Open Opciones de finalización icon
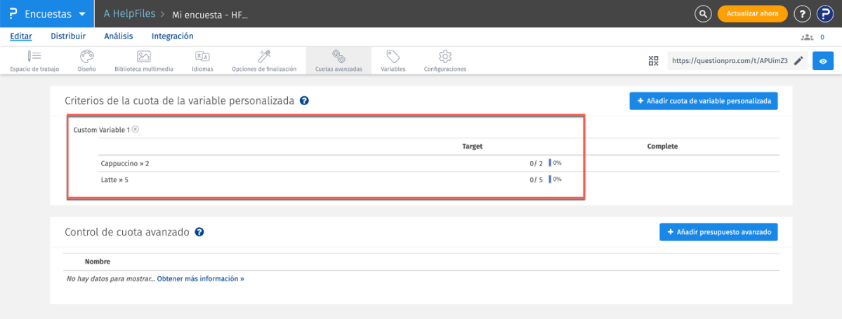The width and height of the screenshot is (842, 319). (x=264, y=56)
